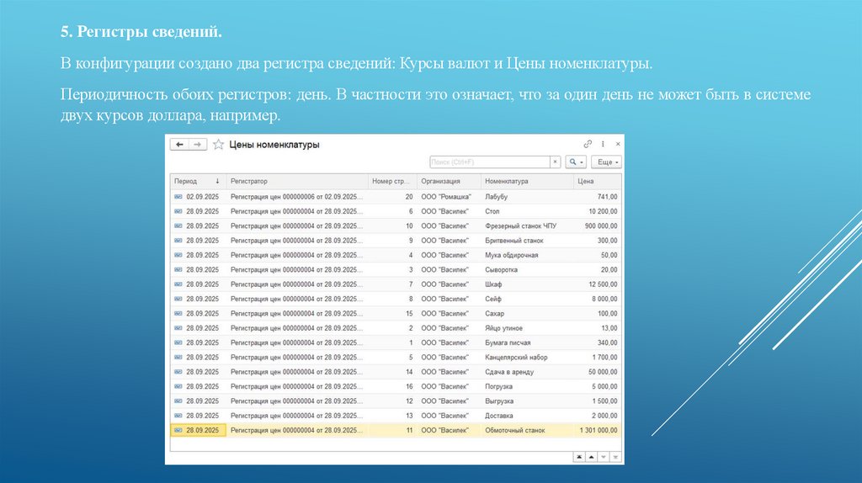The width and height of the screenshot is (862, 483).
Task: Open the Еще menu
Action: (606, 162)
